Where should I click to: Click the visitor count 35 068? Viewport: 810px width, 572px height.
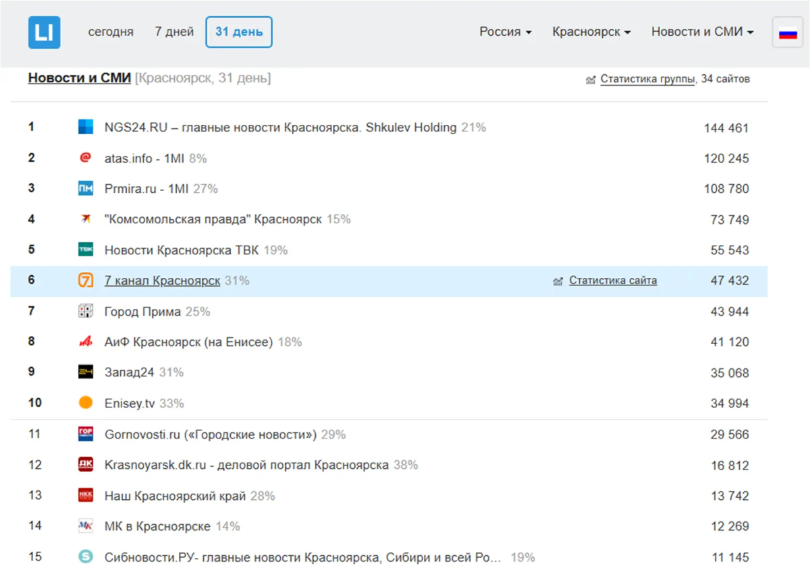point(730,373)
